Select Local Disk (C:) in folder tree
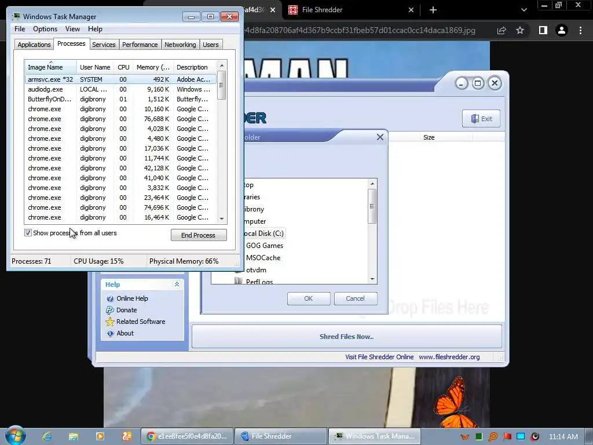593x445 pixels. (x=263, y=234)
